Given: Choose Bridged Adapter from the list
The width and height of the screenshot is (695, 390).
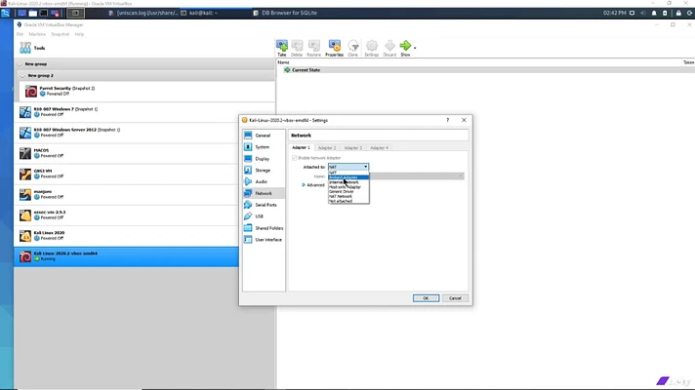Looking at the screenshot, I should 348,177.
